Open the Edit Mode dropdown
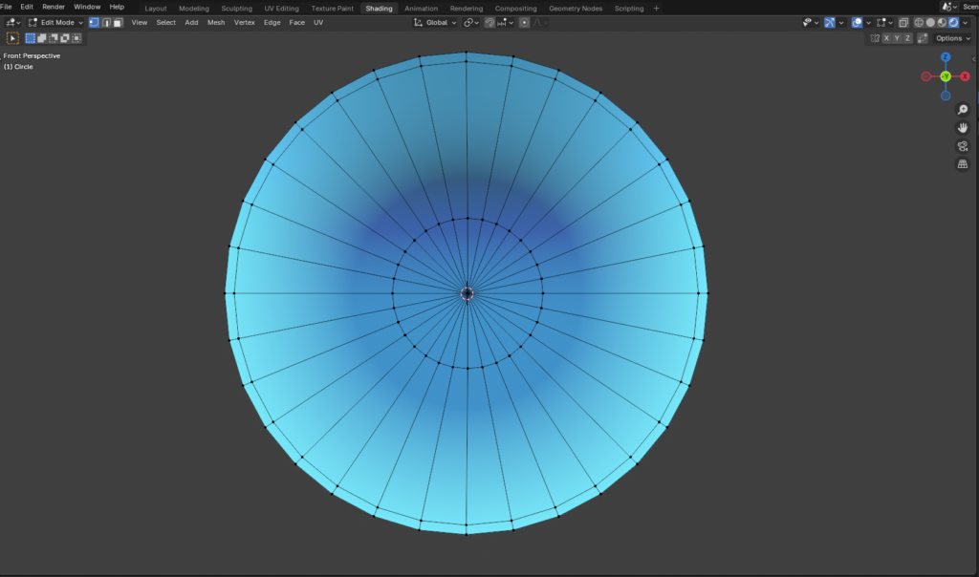Viewport: 979px width, 577px height. [55, 23]
